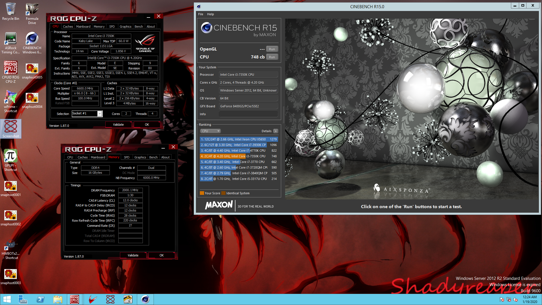The height and width of the screenshot is (305, 542).
Task: Open About tab in lower CPU-Z window
Action: click(165, 157)
